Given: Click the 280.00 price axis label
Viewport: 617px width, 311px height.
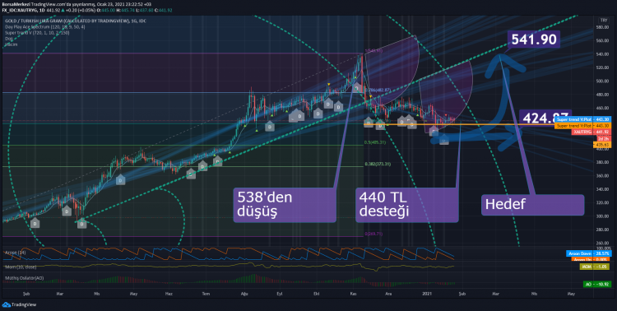Looking at the screenshot, I should coord(602,230).
